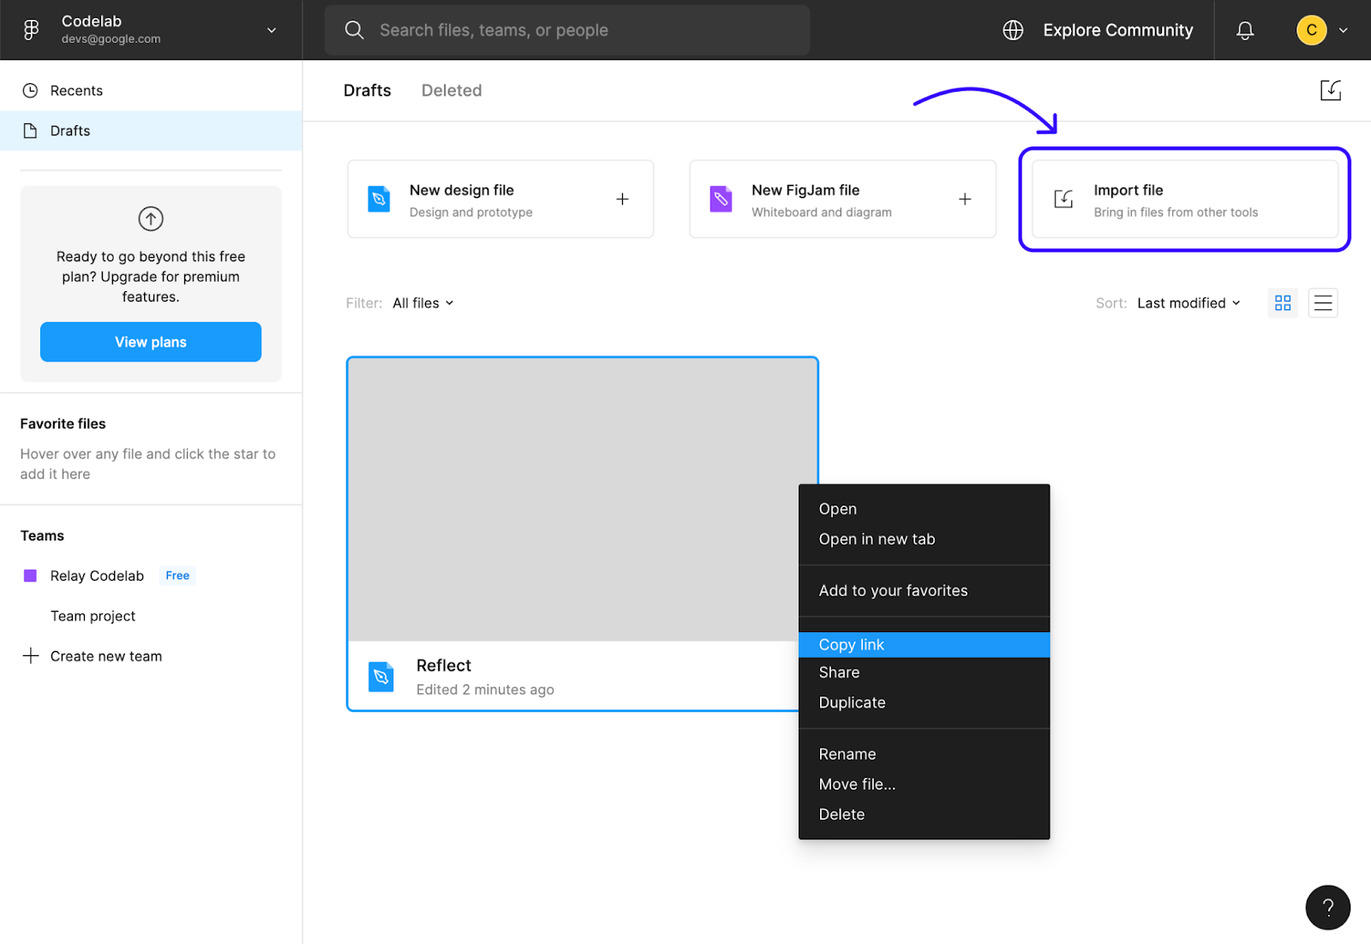Select Drafts in the sidebar

pos(151,131)
